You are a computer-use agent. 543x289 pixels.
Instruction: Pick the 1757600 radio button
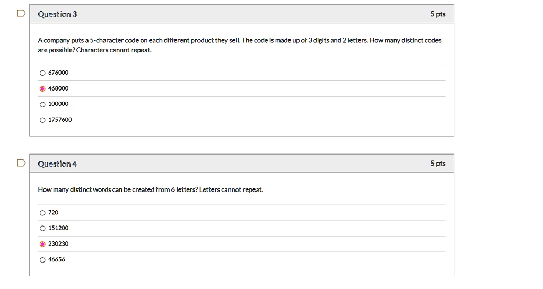tap(42, 120)
